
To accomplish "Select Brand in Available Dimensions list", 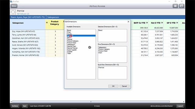I will (69, 30).
